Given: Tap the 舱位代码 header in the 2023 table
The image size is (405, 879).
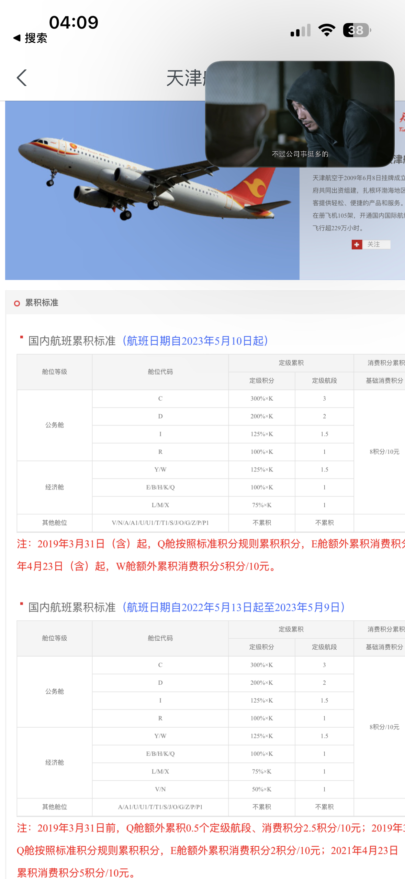Looking at the screenshot, I should pyautogui.click(x=160, y=372).
